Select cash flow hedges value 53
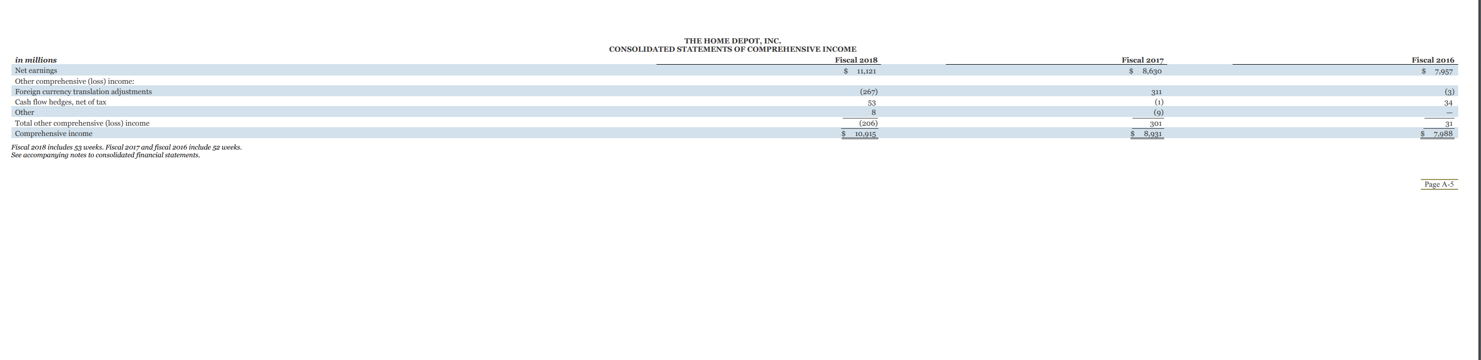Viewport: 1481px width, 360px height. (x=871, y=102)
